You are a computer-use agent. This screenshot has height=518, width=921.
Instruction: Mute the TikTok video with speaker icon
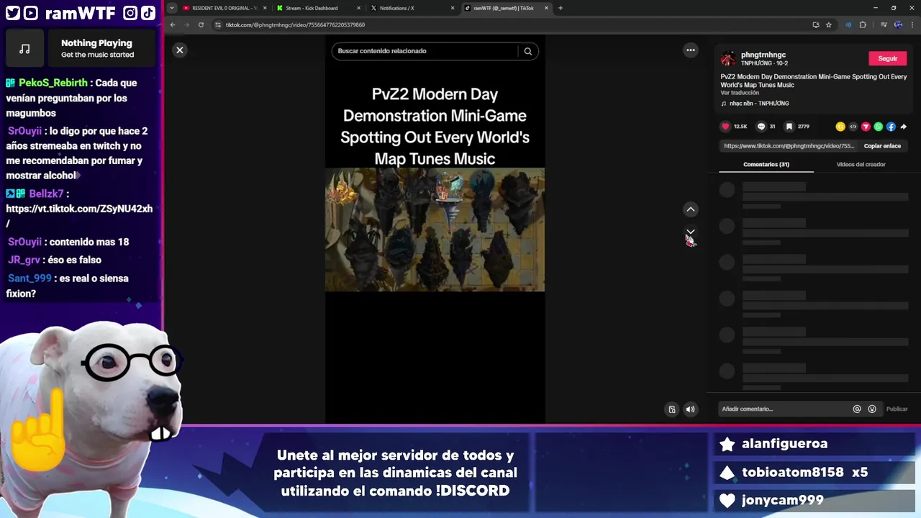pos(691,409)
